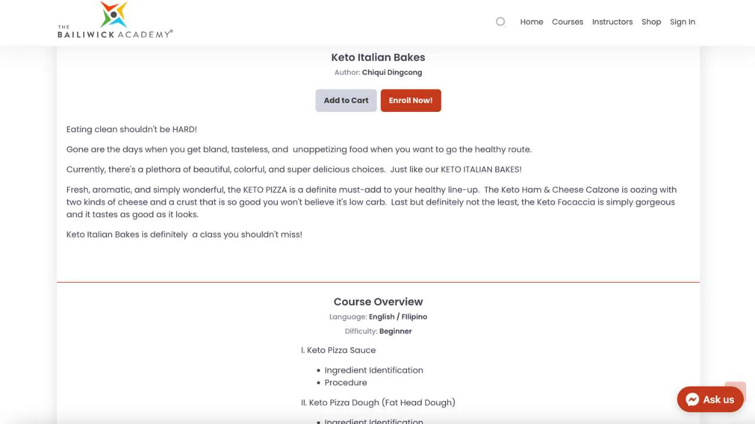Click the Messenger icon in Ask us
This screenshot has width=755, height=424.
tap(692, 399)
